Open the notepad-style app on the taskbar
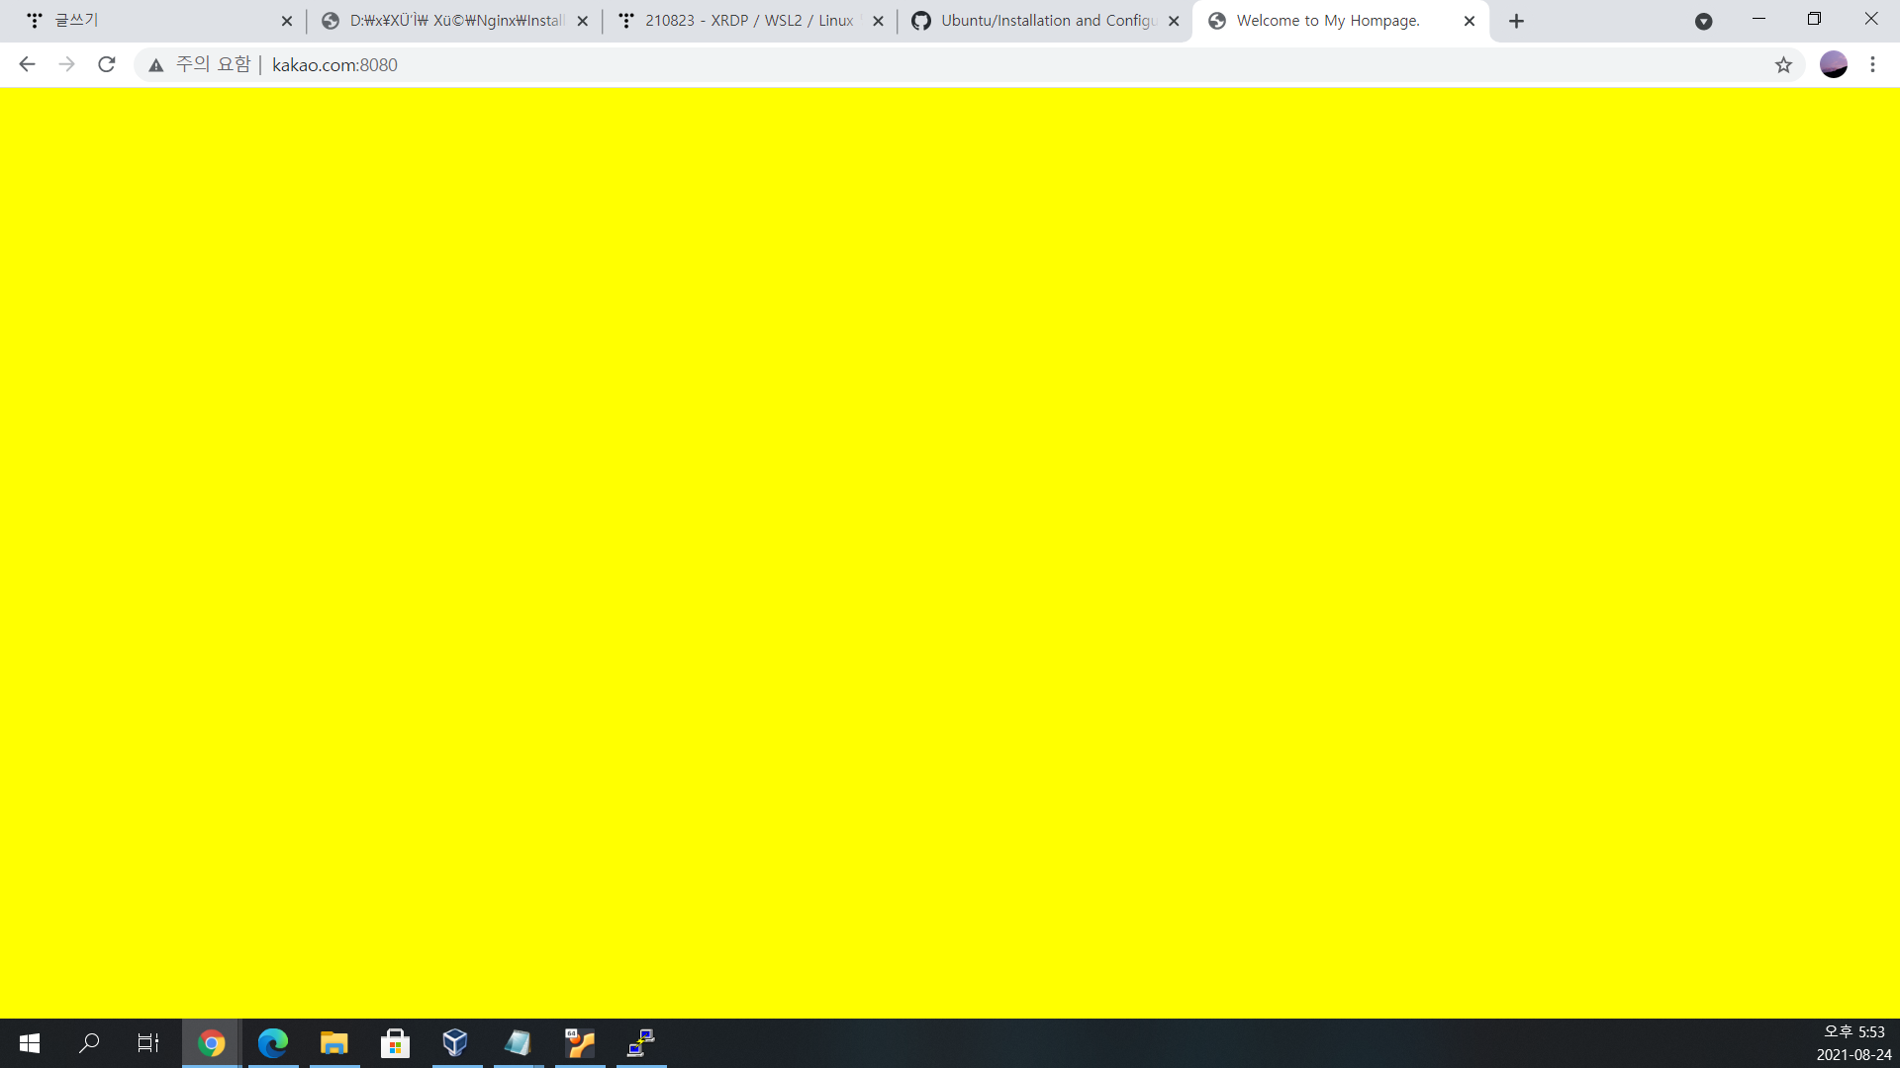The width and height of the screenshot is (1900, 1068). click(x=518, y=1043)
